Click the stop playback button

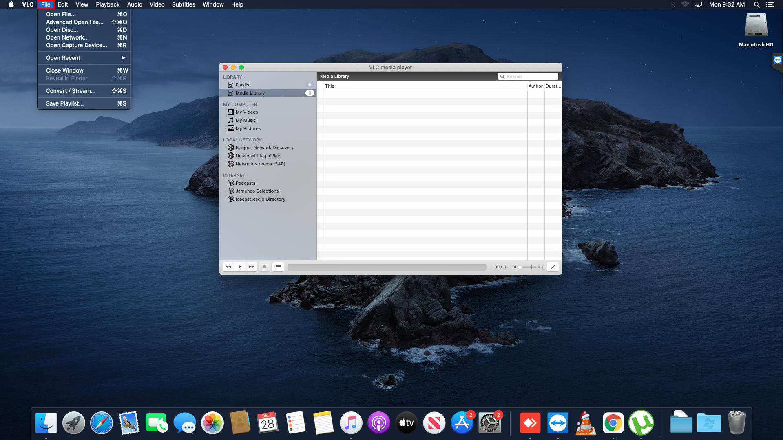click(x=265, y=267)
